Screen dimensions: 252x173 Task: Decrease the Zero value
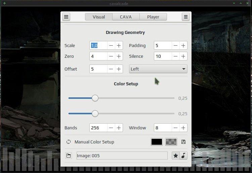pos(111,56)
